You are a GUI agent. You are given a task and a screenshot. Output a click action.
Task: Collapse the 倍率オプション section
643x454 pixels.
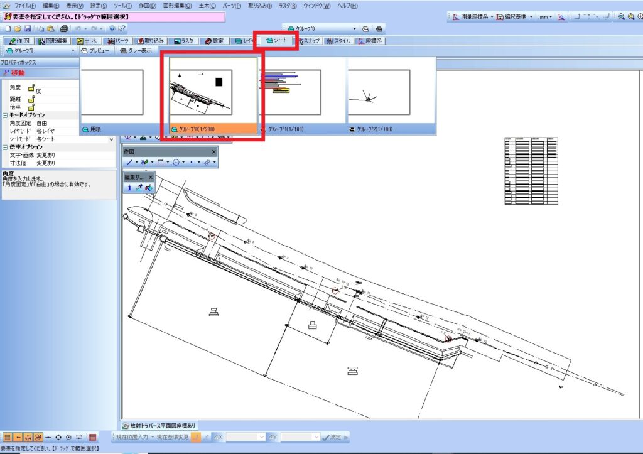point(4,147)
